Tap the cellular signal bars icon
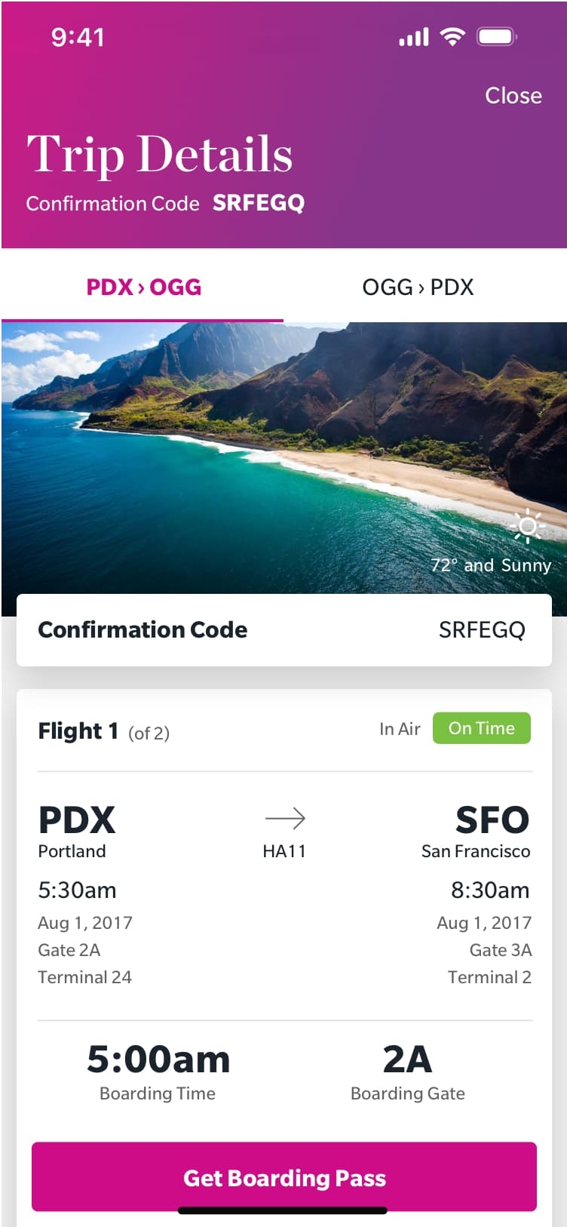This screenshot has width=567, height=1227. [x=414, y=37]
